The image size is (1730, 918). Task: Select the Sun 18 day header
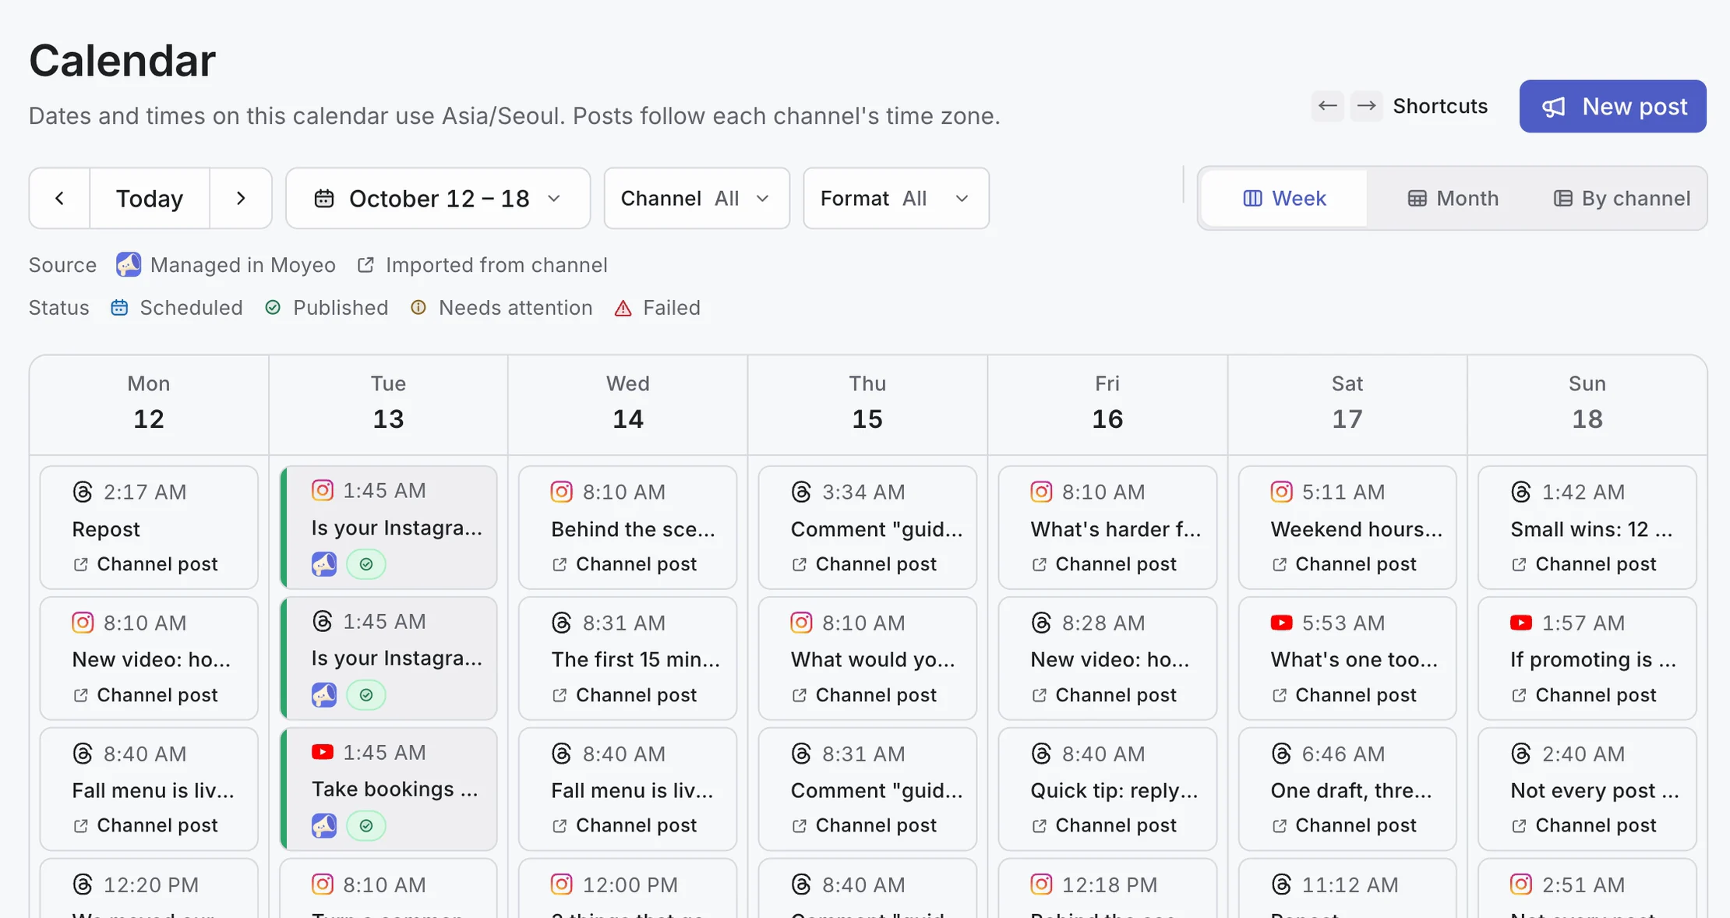click(x=1587, y=404)
